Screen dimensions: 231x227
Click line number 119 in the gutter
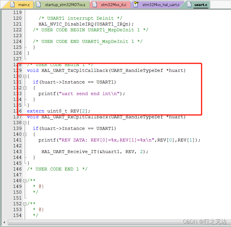[17, 12]
